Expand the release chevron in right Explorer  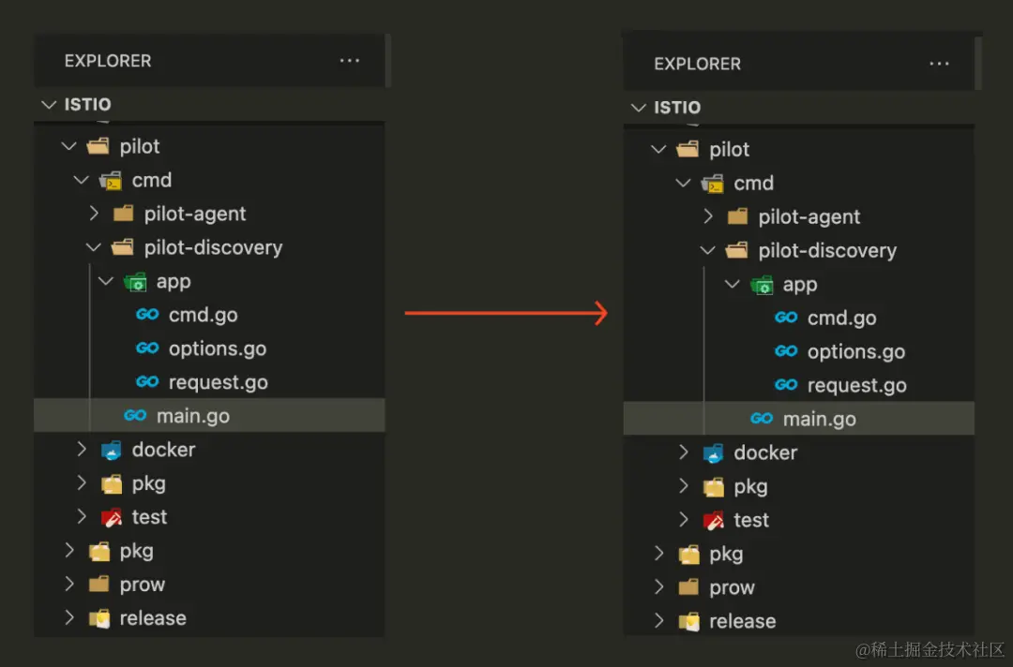click(659, 620)
